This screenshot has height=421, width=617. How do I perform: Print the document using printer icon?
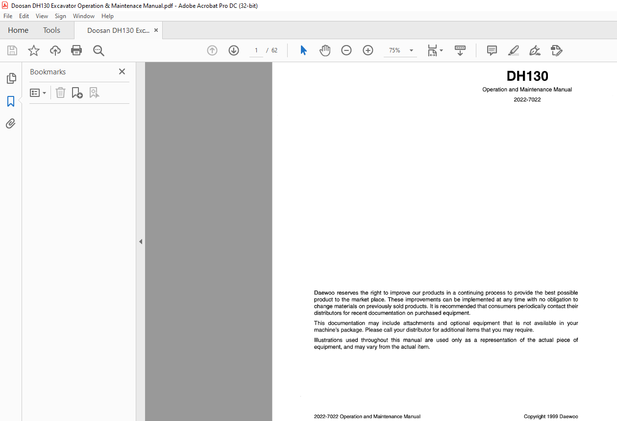(x=76, y=50)
